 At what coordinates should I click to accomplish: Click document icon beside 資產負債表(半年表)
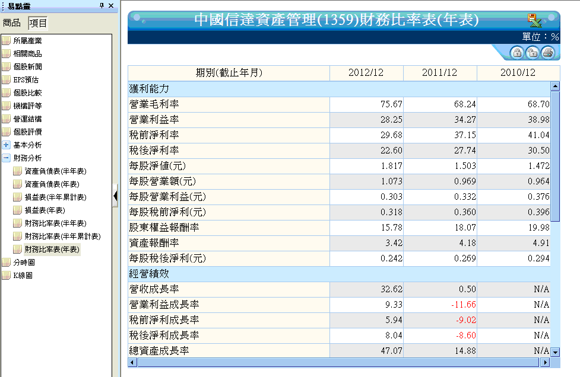point(17,171)
